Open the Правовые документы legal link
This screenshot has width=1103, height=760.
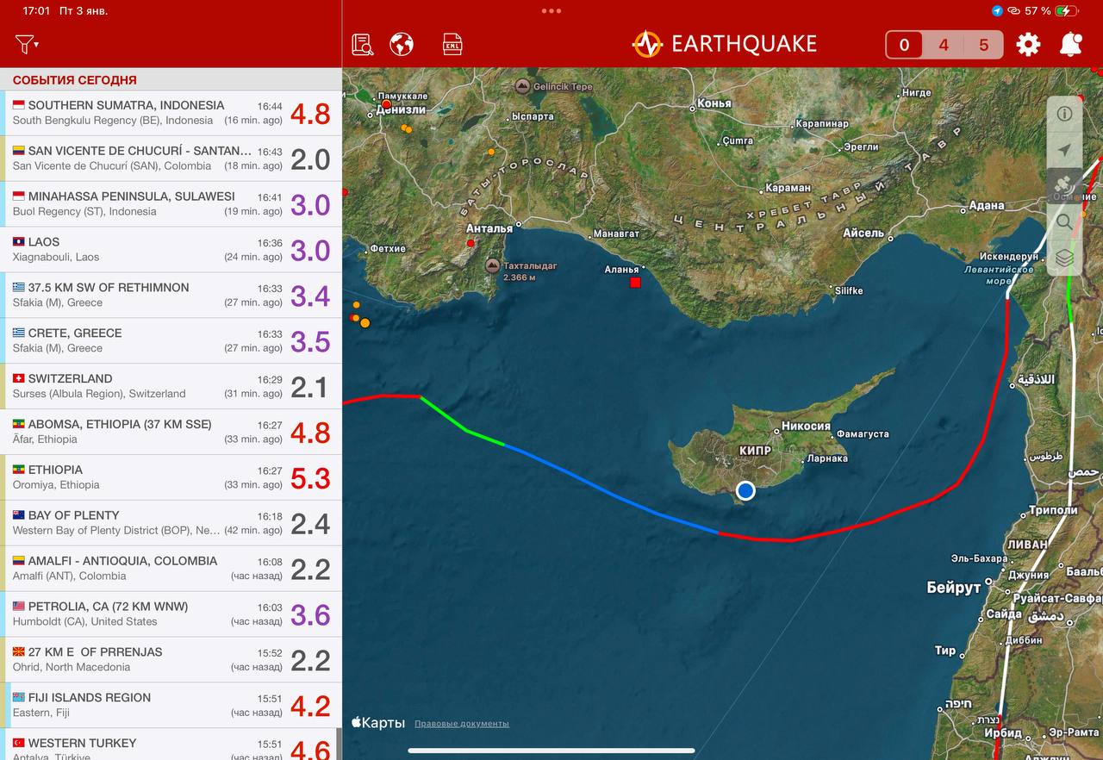461,724
